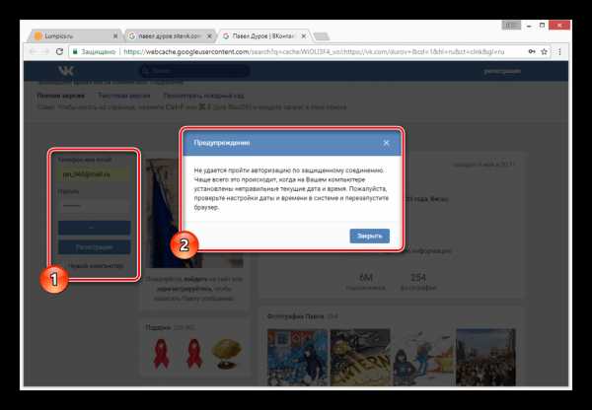Bookmark this page with the star icon
Screen dimensions: 592x410
[544, 51]
